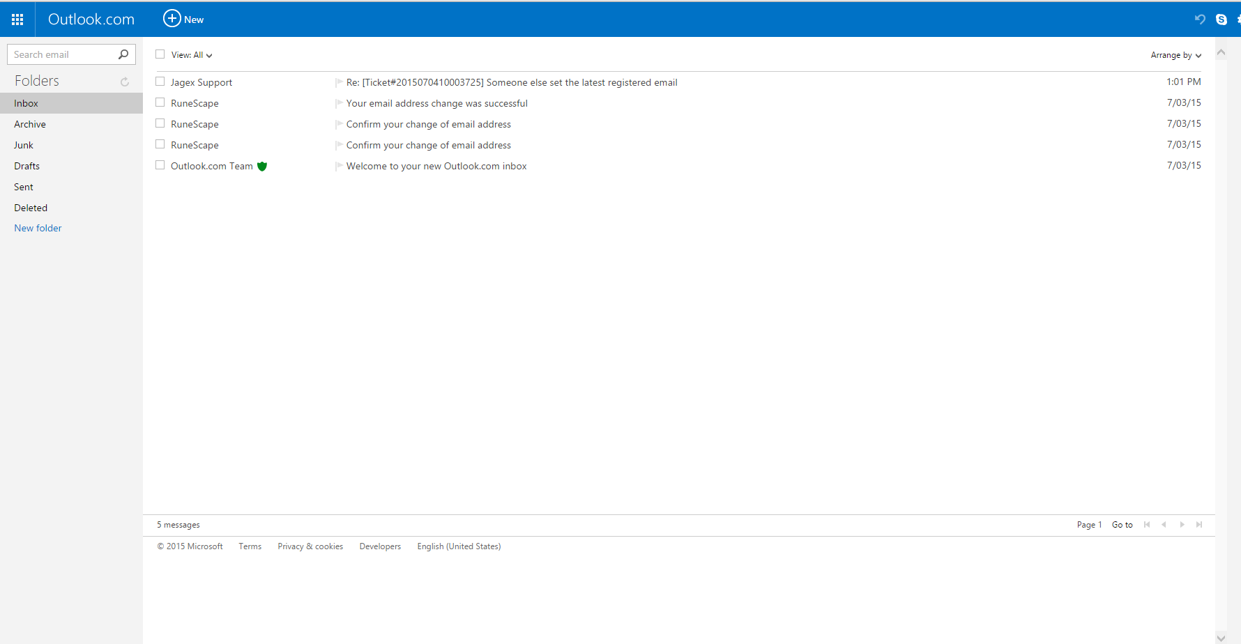Select the Outlook.com Team email checkbox
This screenshot has height=644, width=1241.
pyautogui.click(x=160, y=165)
